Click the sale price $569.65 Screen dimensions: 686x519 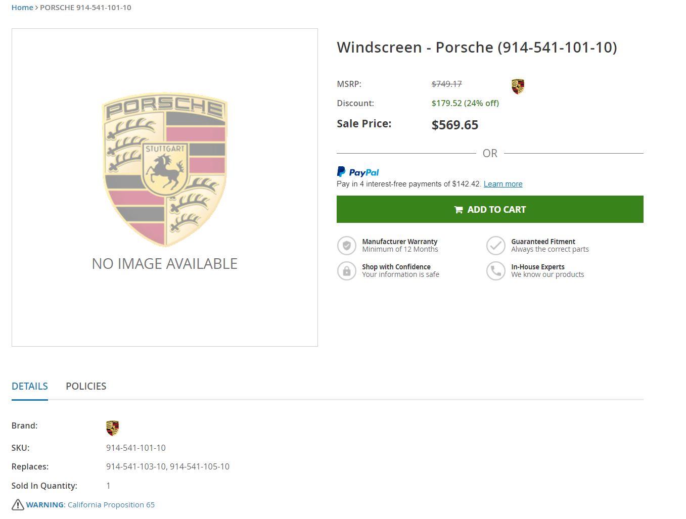[x=455, y=125]
